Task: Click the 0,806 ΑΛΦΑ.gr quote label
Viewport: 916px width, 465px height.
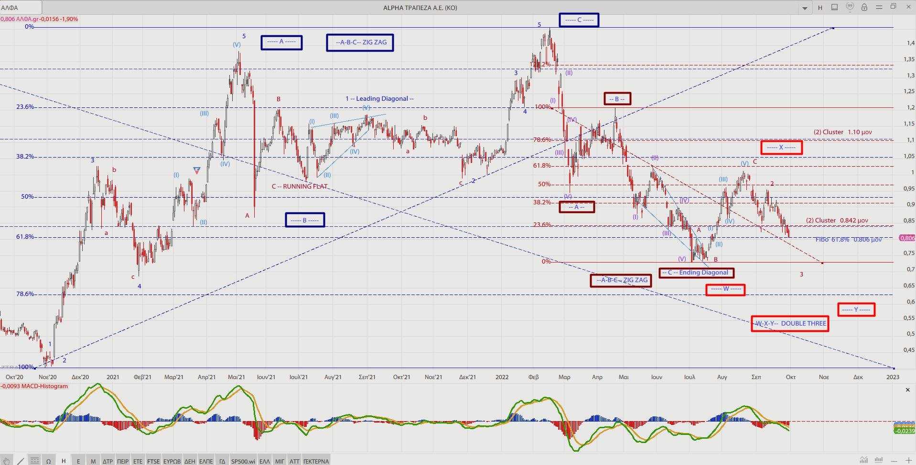Action: 39,19
